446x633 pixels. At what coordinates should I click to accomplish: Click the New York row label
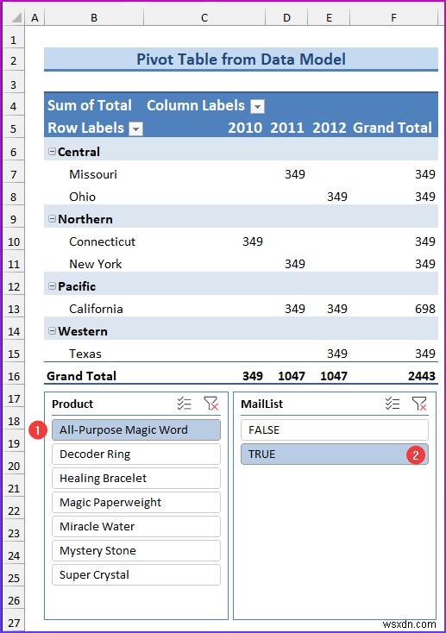96,264
